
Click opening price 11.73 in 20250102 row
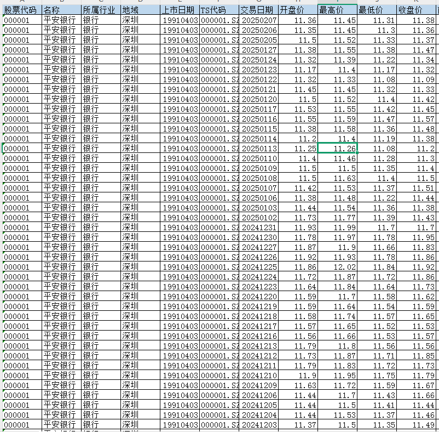298,218
